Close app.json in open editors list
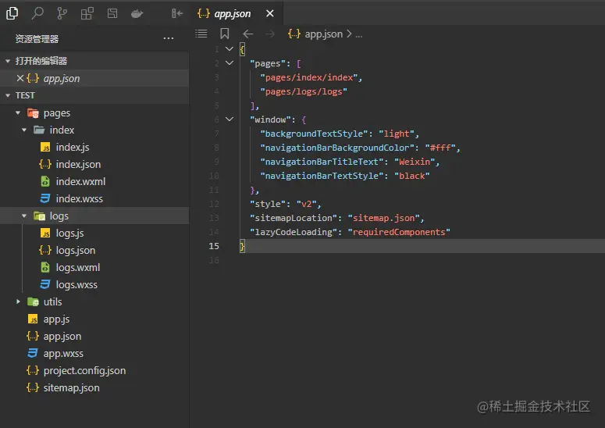Viewport: 605px width, 428px height. pyautogui.click(x=20, y=78)
